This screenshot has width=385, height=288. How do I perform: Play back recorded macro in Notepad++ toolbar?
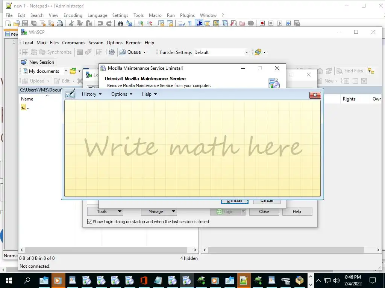(x=279, y=23)
